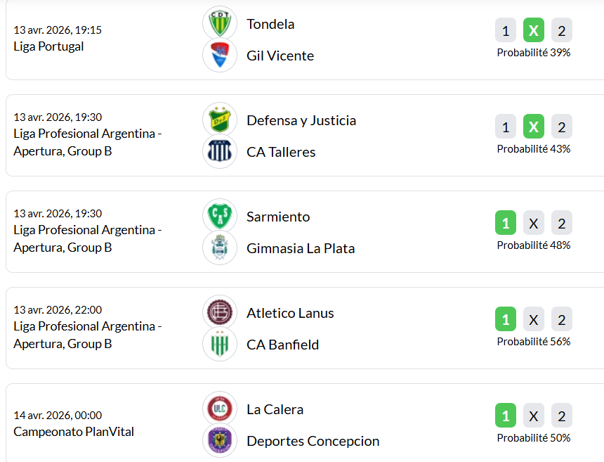Viewport: 604px width, 462px height.
Task: Open the Tondela team name link
Action: tap(270, 24)
